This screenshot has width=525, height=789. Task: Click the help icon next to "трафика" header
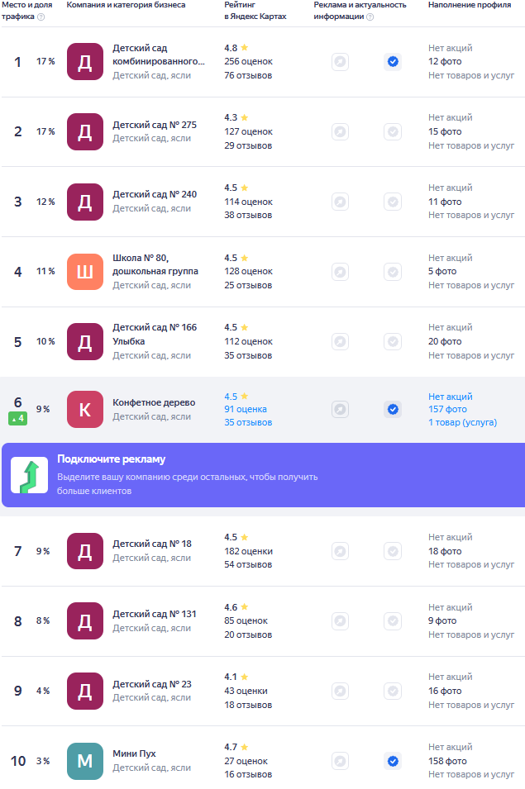[x=41, y=17]
